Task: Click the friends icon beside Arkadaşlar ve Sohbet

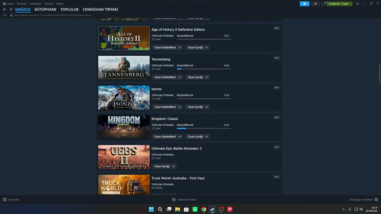Action: (x=376, y=200)
